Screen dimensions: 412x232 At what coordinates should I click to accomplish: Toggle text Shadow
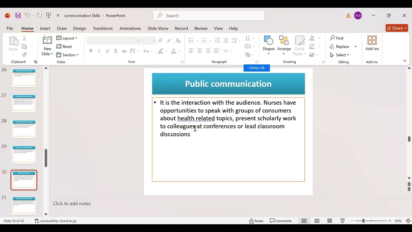point(116,51)
